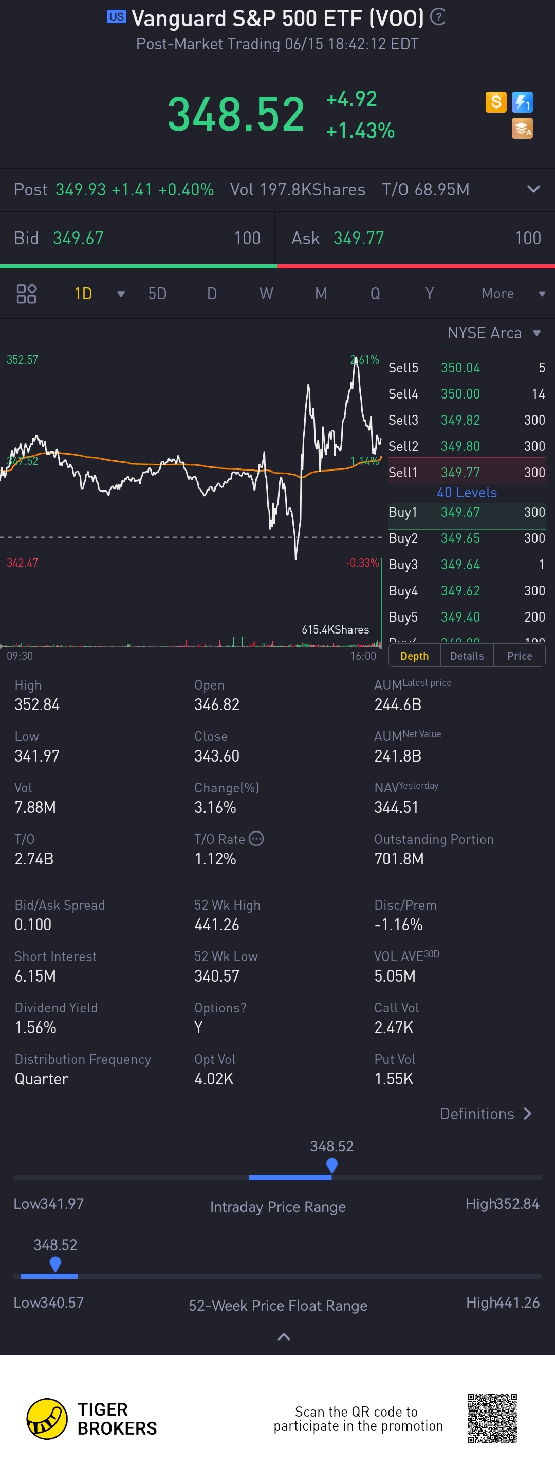Tap the blue lightning quick trade icon
Viewport: 555px width, 1483px height.
coord(522,102)
